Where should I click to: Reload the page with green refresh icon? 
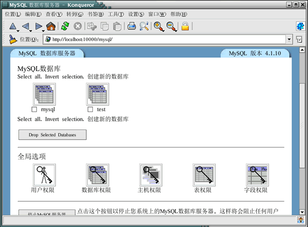65,26
